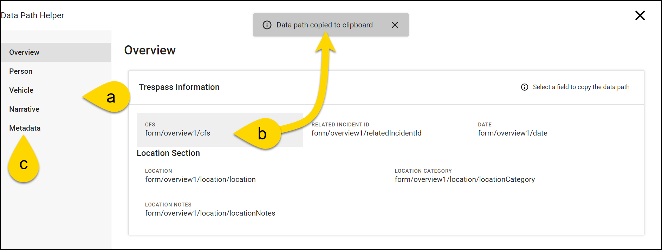Select the Overview section in the sidebar
The image size is (662, 250).
[24, 52]
